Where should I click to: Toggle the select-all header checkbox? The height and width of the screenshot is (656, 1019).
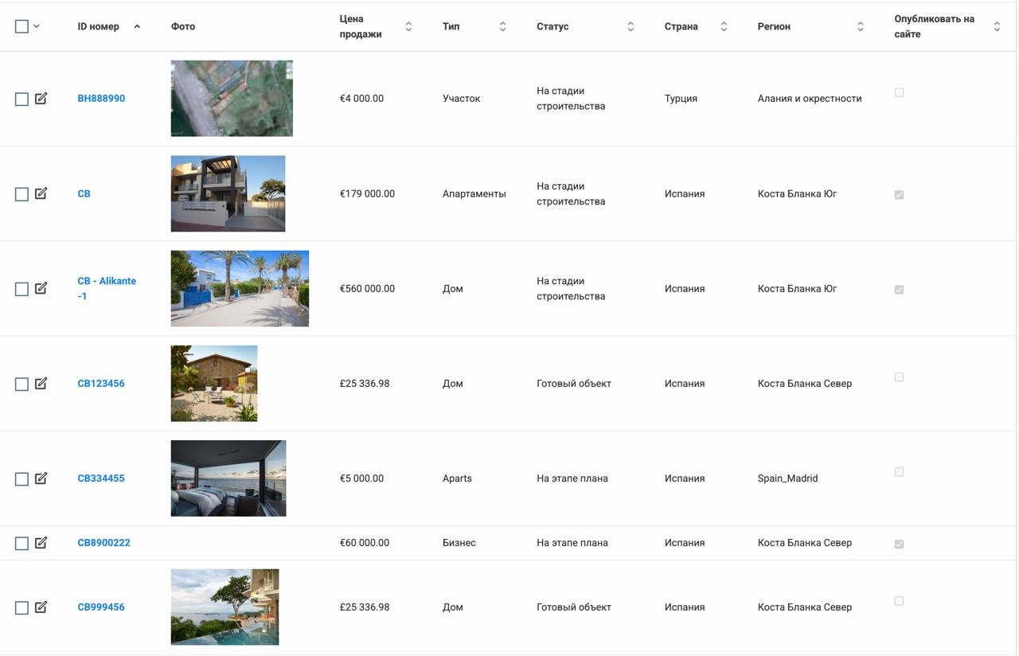21,26
